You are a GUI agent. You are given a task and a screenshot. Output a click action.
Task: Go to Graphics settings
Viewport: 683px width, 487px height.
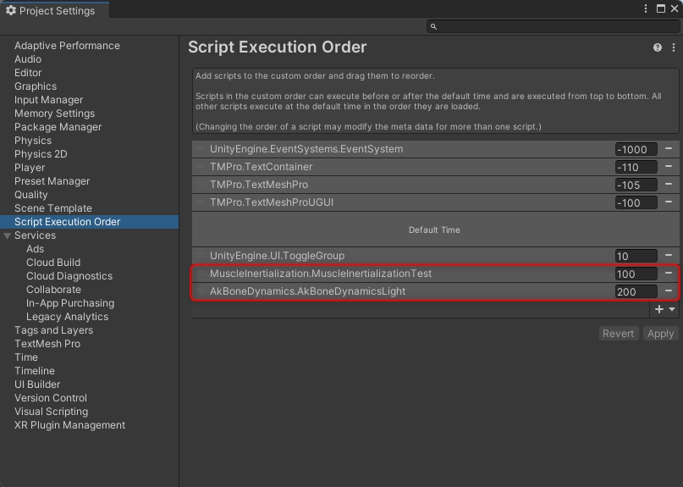(36, 86)
